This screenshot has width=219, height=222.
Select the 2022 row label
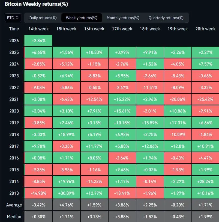click(x=14, y=87)
